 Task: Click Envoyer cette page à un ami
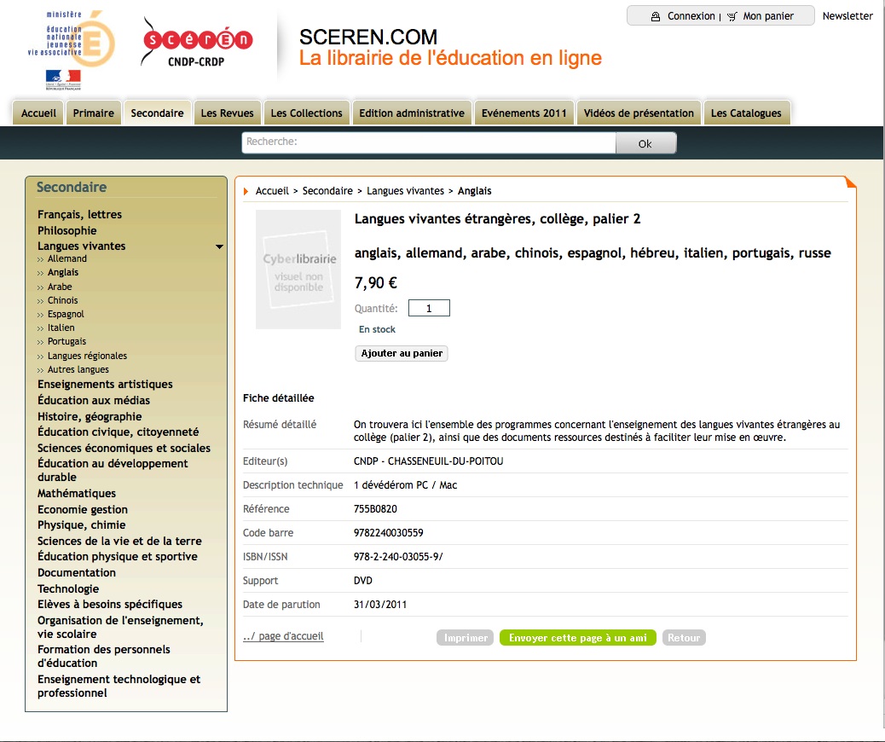[578, 638]
